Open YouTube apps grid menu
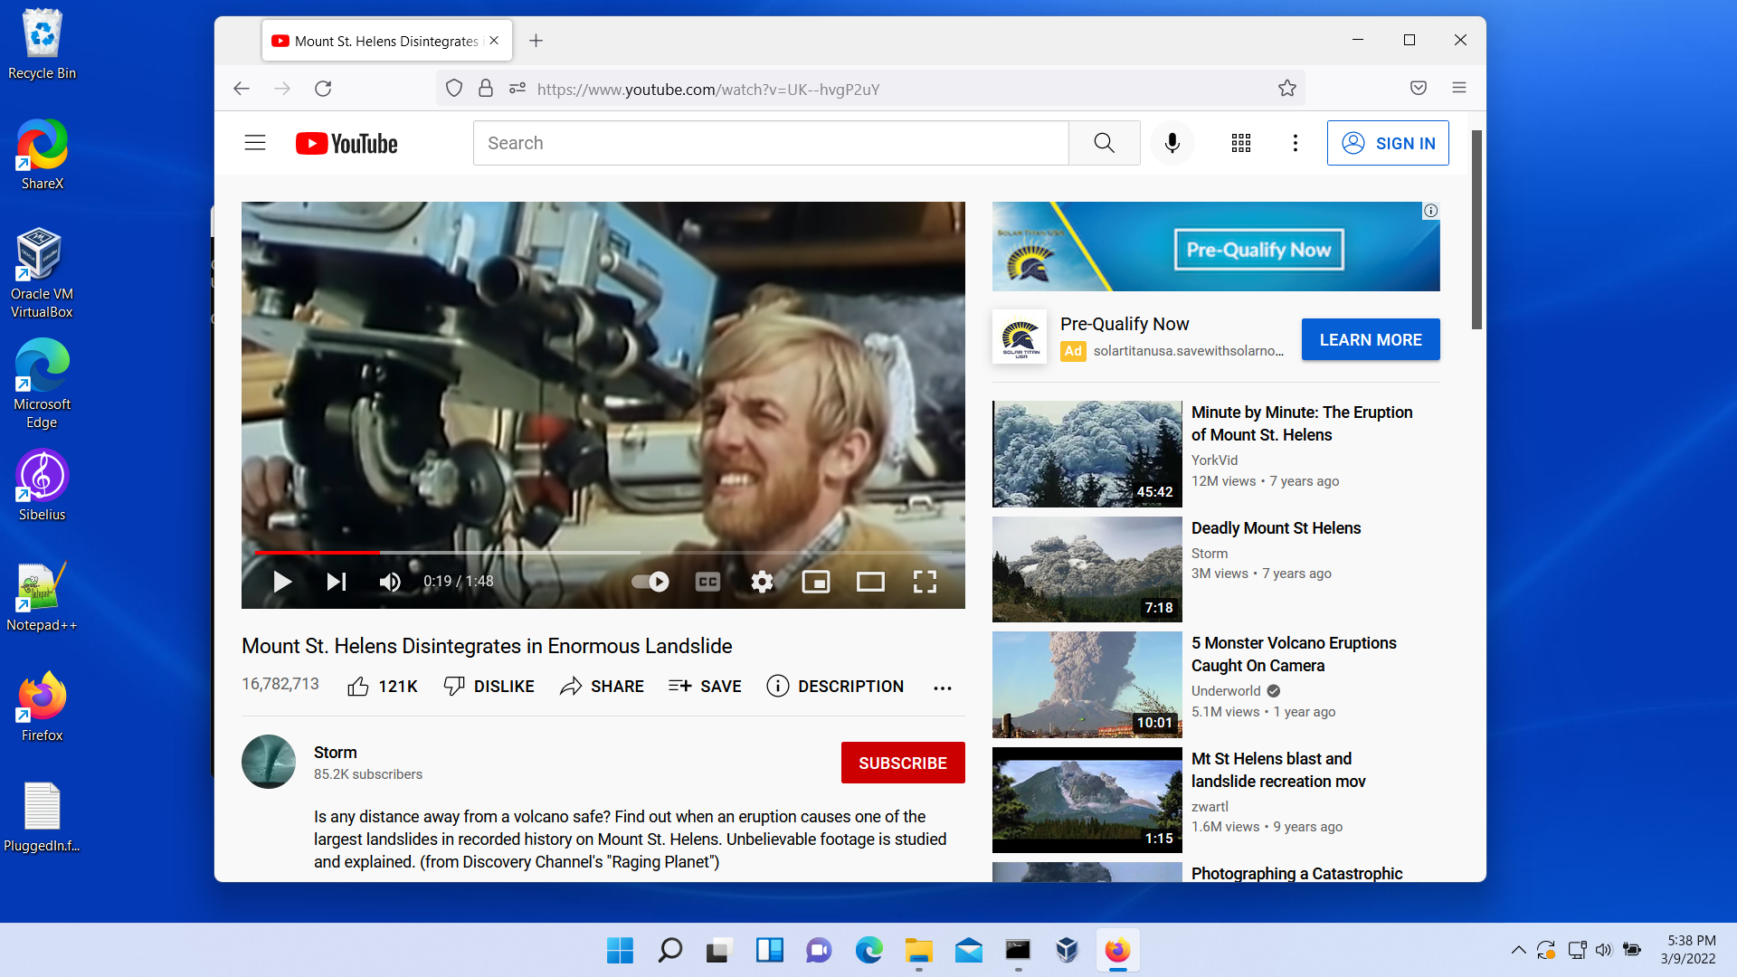1737x977 pixels. click(1241, 143)
